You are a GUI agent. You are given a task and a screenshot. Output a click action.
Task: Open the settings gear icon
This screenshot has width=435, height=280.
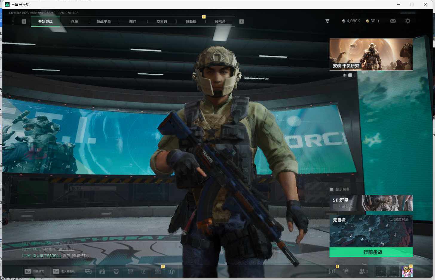[x=408, y=21]
